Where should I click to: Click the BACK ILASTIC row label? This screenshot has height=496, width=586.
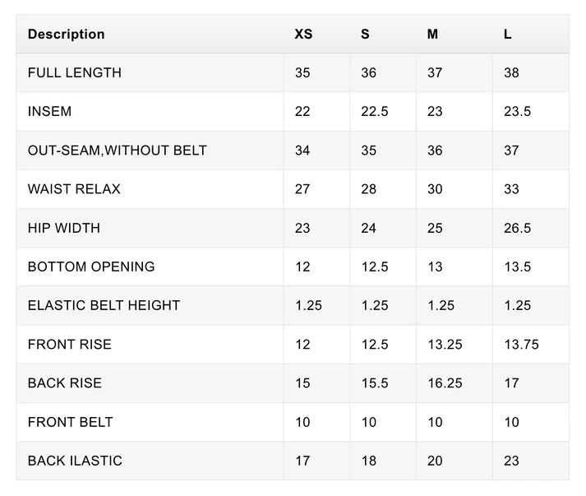click(x=75, y=461)
